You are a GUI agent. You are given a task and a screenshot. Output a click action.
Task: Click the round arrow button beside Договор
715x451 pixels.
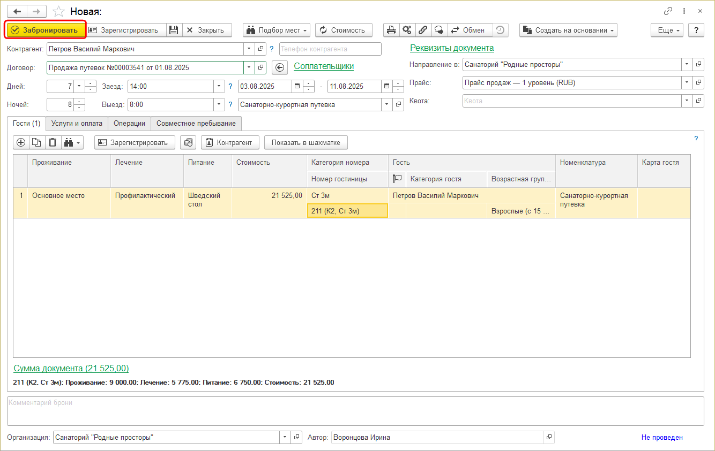(280, 67)
